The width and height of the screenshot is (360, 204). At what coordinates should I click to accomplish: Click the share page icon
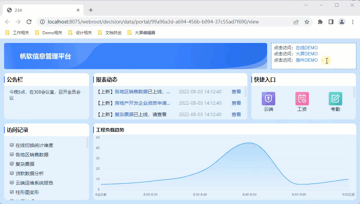pos(296,22)
